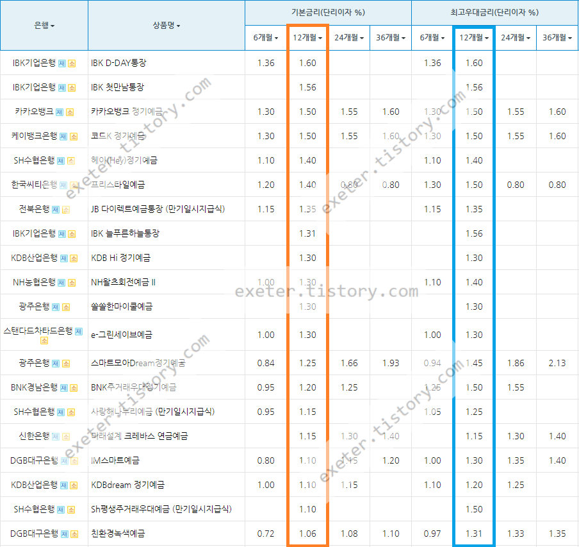Viewport: 579px width, 547px height.
Task: Sort by 최고우대금리 24개월 column
Action: coord(516,38)
